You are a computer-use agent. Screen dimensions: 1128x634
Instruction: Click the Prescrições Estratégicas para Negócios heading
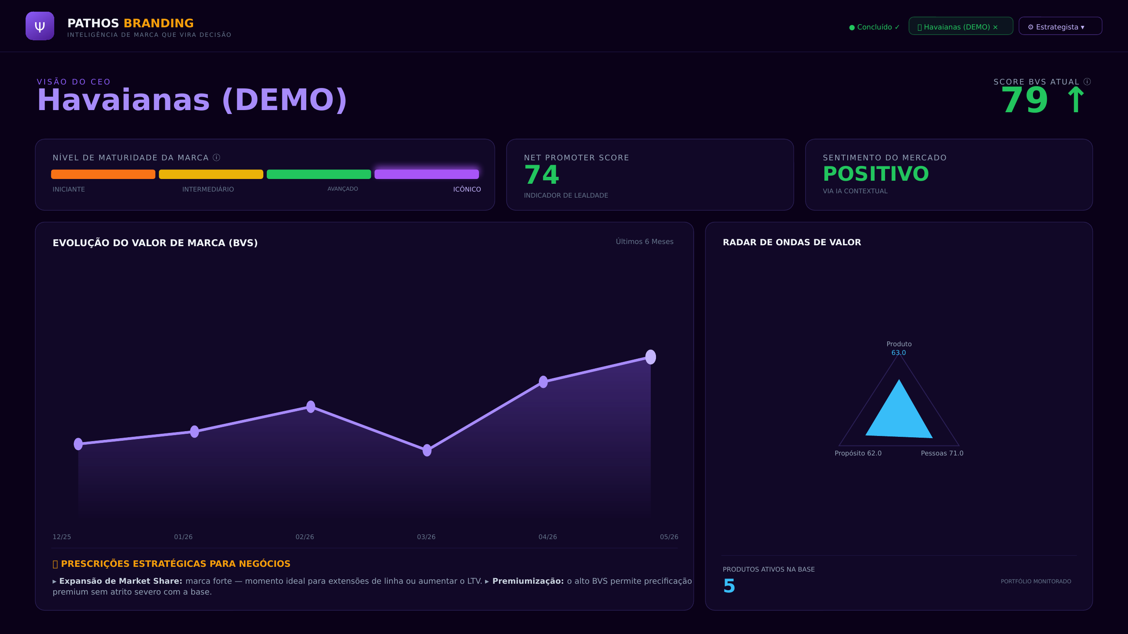click(x=171, y=563)
